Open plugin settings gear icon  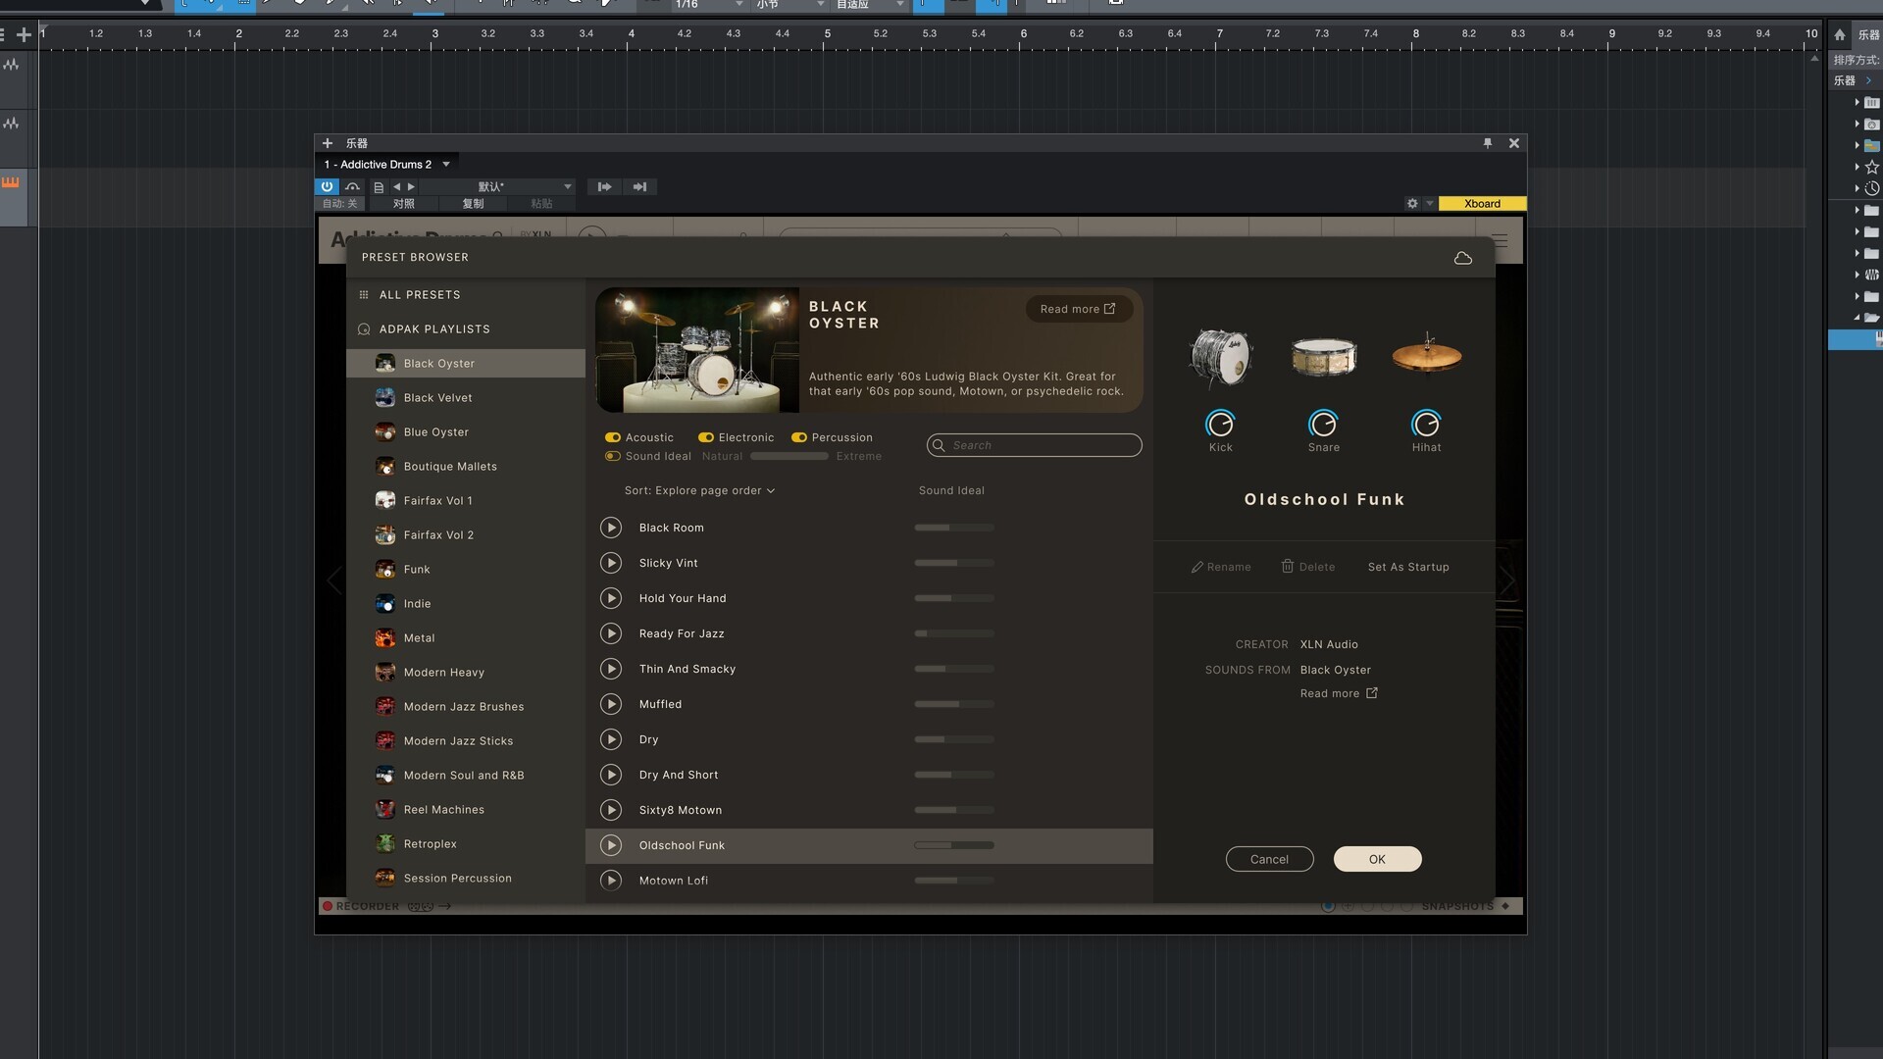click(1412, 204)
